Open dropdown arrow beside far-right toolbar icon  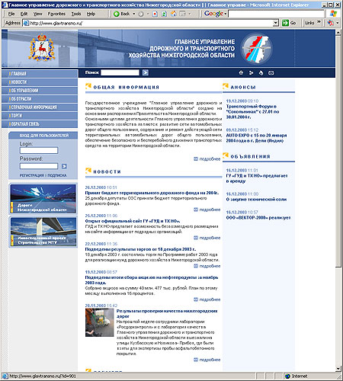pyautogui.click(x=338, y=23)
